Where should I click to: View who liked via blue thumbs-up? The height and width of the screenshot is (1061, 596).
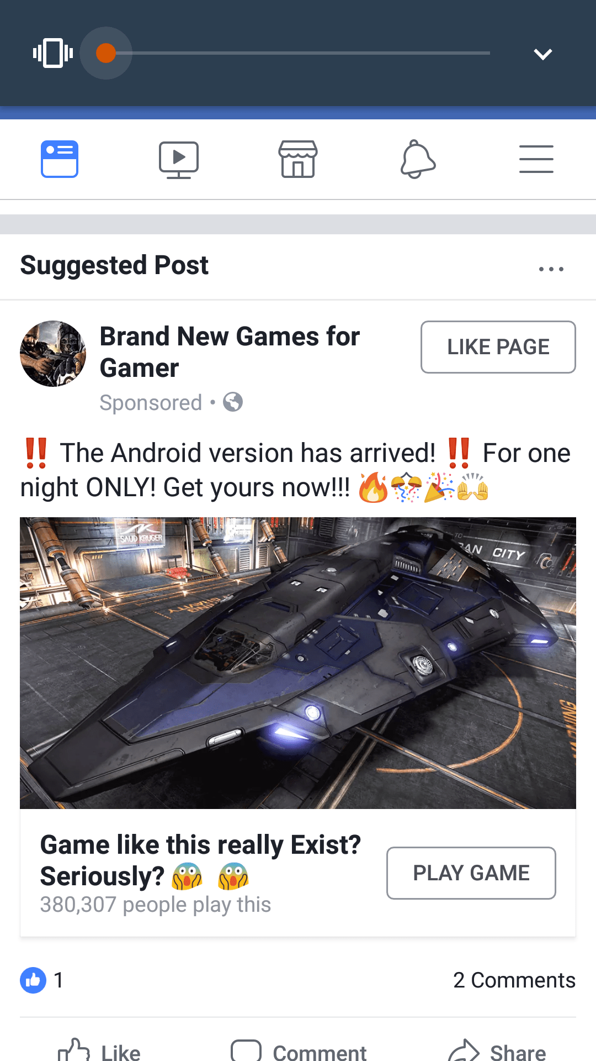tap(33, 980)
